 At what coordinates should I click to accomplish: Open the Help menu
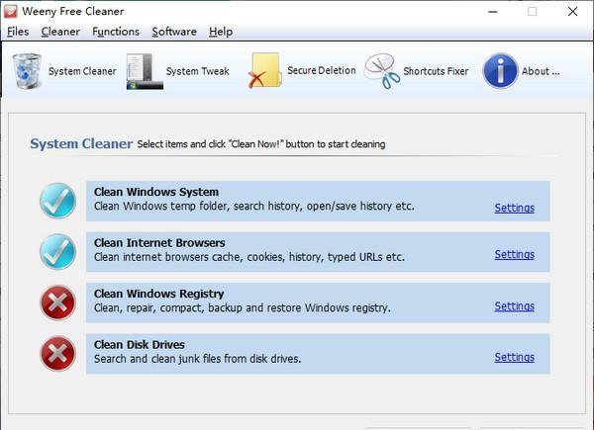point(221,32)
